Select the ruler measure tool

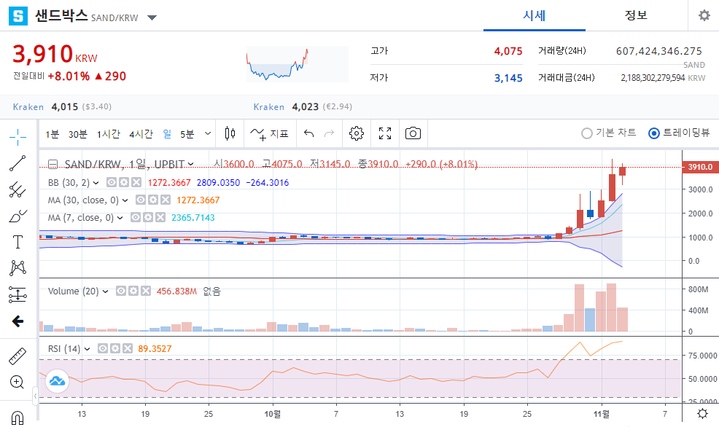tap(18, 356)
